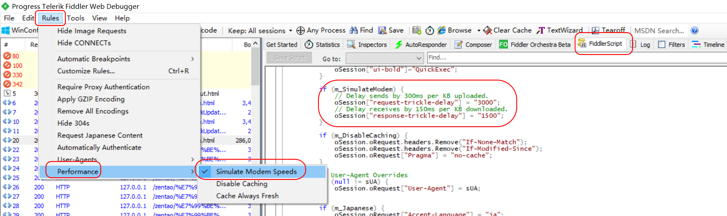Click the Tearoff toolbar icon
727x216 pixels.
595,30
